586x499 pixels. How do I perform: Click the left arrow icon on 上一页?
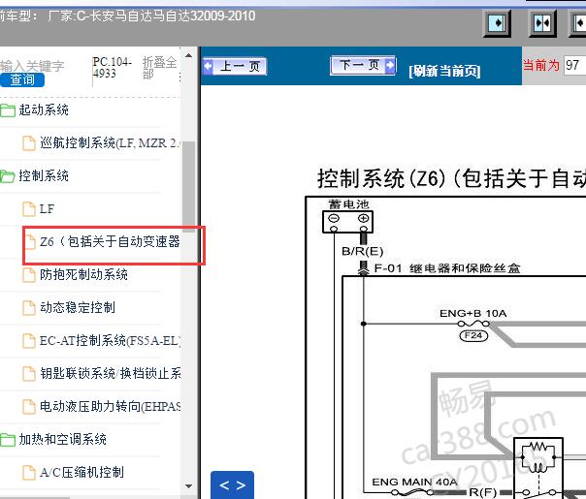208,67
